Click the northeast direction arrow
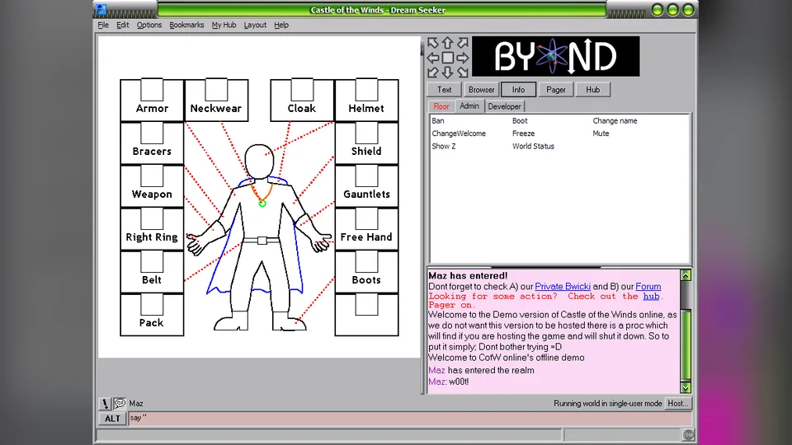This screenshot has width=792, height=445. tap(463, 43)
